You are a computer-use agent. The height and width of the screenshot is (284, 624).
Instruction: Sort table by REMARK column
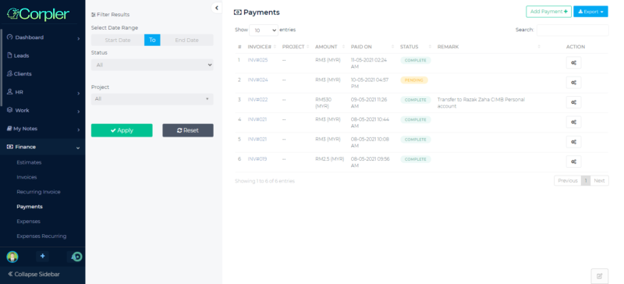[488, 47]
